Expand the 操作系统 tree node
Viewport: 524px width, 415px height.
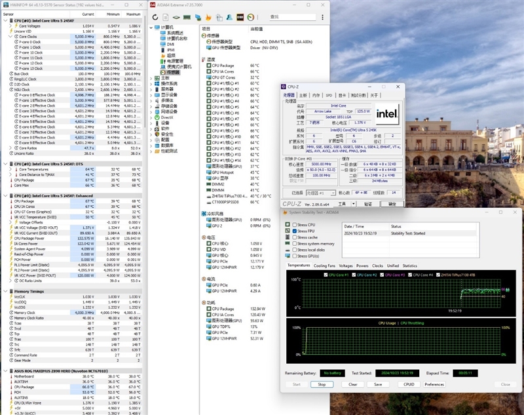pos(151,84)
